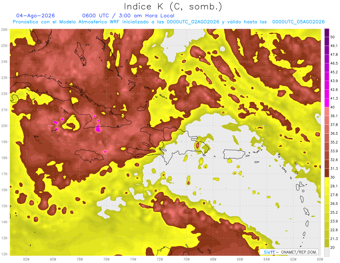Image resolution: width=340 pixels, height=263 pixels.
Task: Click the map title "Indice K (C, somb.)"
Action: point(173,7)
